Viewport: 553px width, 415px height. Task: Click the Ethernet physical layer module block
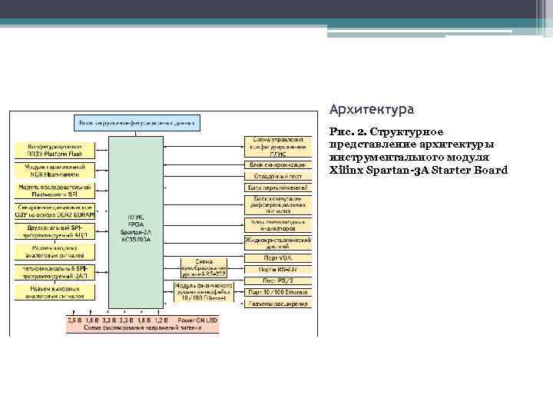(x=204, y=292)
